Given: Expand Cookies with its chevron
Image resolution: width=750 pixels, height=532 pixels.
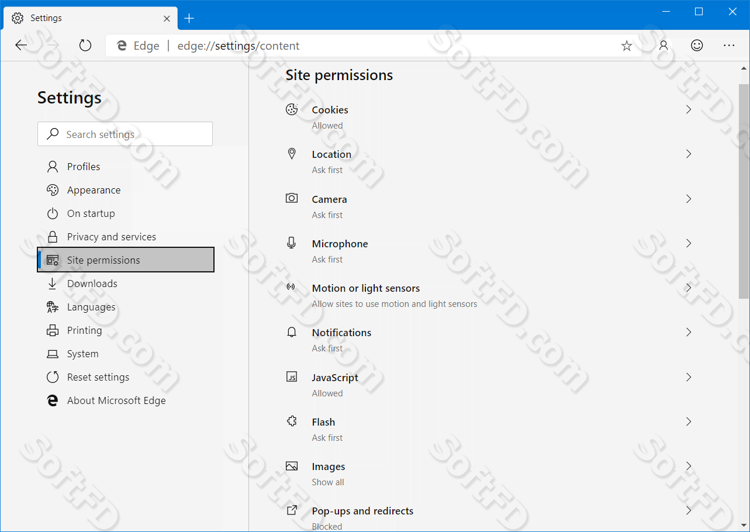Looking at the screenshot, I should tap(689, 109).
